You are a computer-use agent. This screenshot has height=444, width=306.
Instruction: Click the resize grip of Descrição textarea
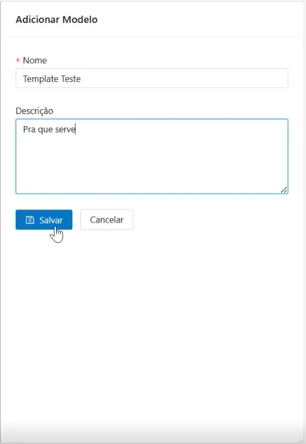[x=284, y=190]
